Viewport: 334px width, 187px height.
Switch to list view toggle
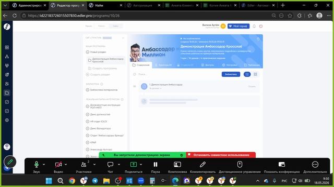(247, 74)
